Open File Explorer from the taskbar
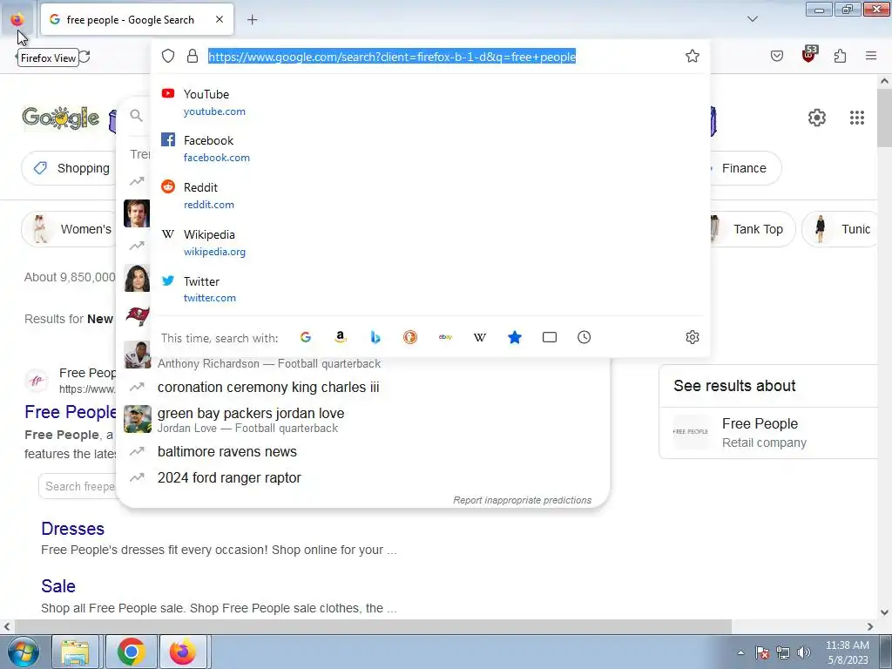The image size is (892, 669). (x=75, y=652)
